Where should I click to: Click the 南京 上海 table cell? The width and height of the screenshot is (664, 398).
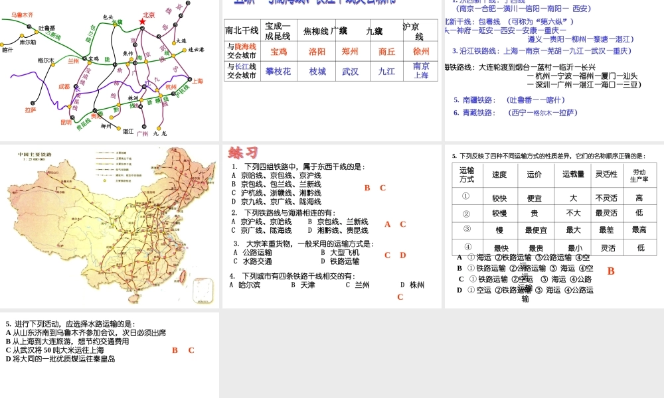pos(421,70)
